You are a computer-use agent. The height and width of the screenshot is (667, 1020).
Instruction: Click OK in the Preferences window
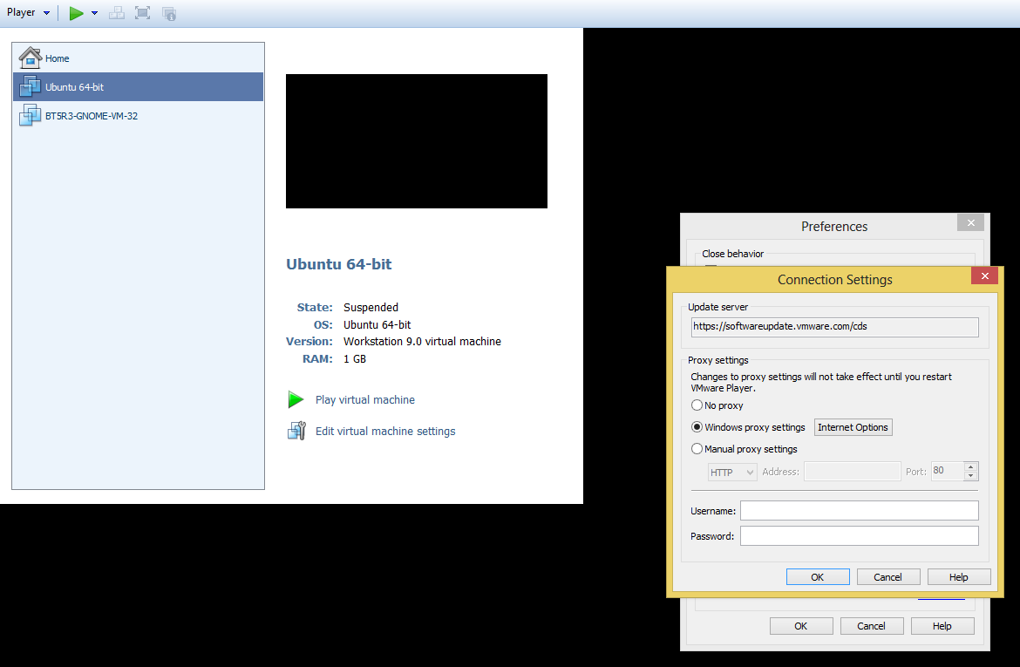[801, 626]
